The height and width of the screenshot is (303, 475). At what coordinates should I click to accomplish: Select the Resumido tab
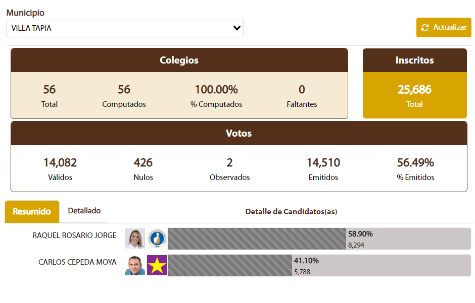[x=32, y=211]
